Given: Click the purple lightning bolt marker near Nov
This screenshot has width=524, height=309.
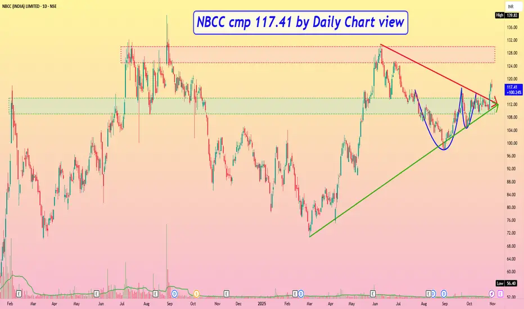Looking at the screenshot, I should [491, 294].
